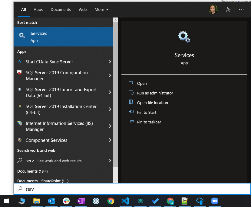Open the three-dots options menu
The width and height of the screenshot is (251, 207).
tap(241, 9)
